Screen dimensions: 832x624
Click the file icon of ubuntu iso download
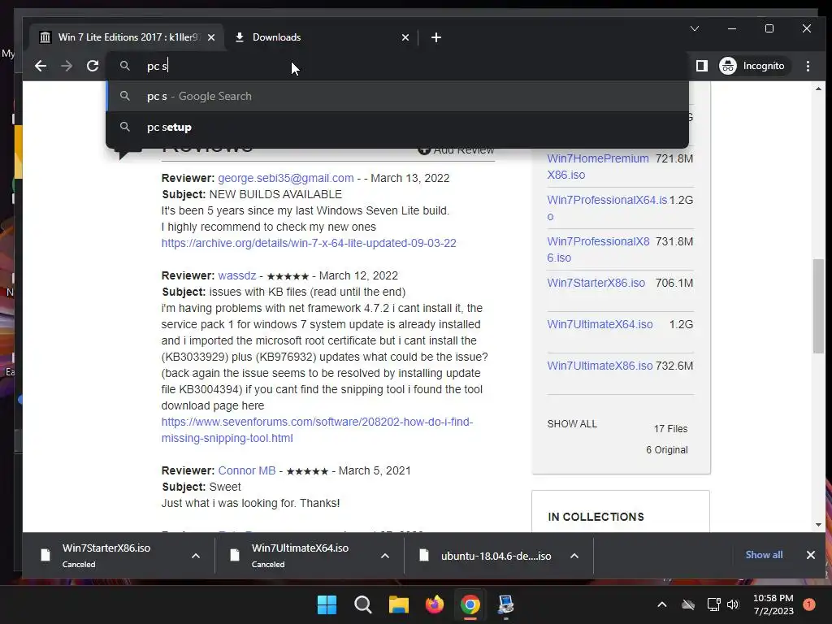tap(424, 555)
